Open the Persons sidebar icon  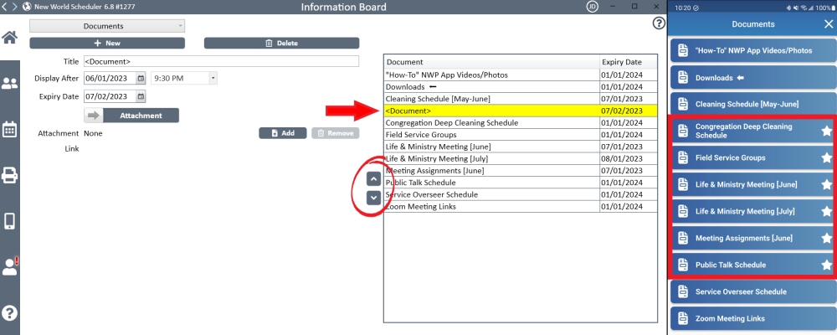10,83
